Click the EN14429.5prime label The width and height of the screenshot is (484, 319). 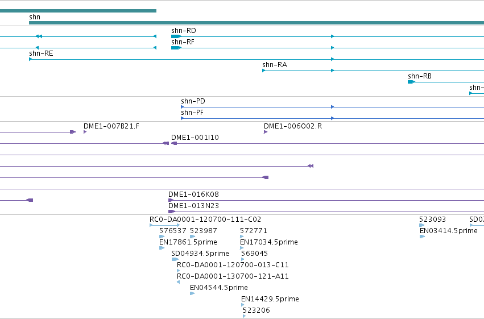270,299
